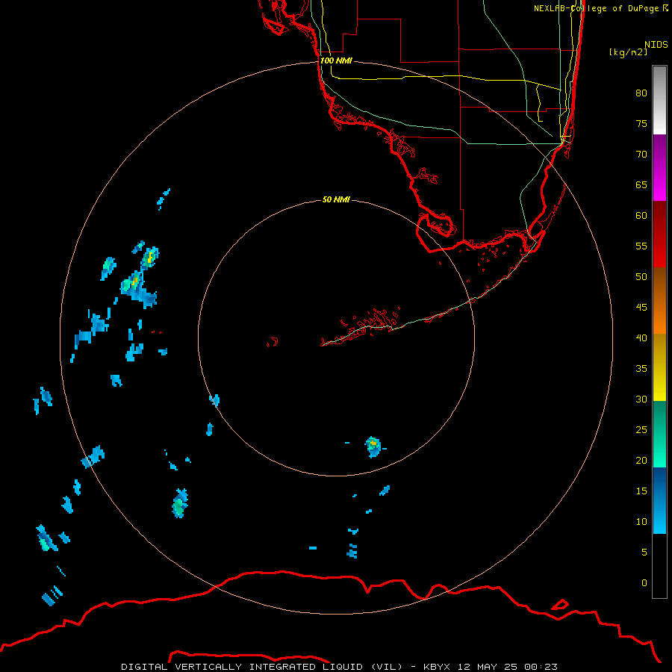Click the 50 NMI range ring label
This screenshot has height=672, width=672.
pyautogui.click(x=336, y=199)
